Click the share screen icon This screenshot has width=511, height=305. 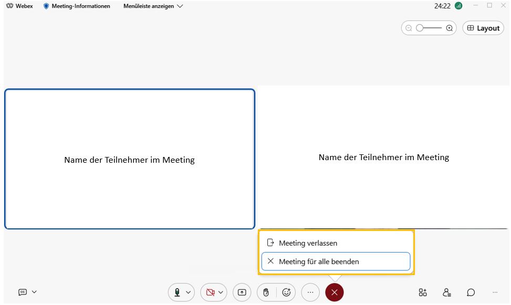tap(242, 292)
